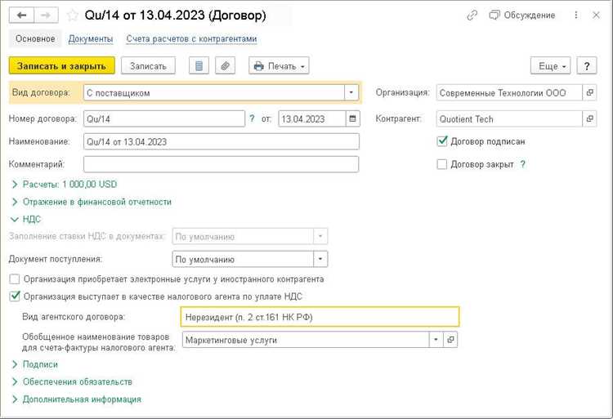Check Договор закрыт checkbox
Viewport: 613px width, 419px height.
point(441,164)
